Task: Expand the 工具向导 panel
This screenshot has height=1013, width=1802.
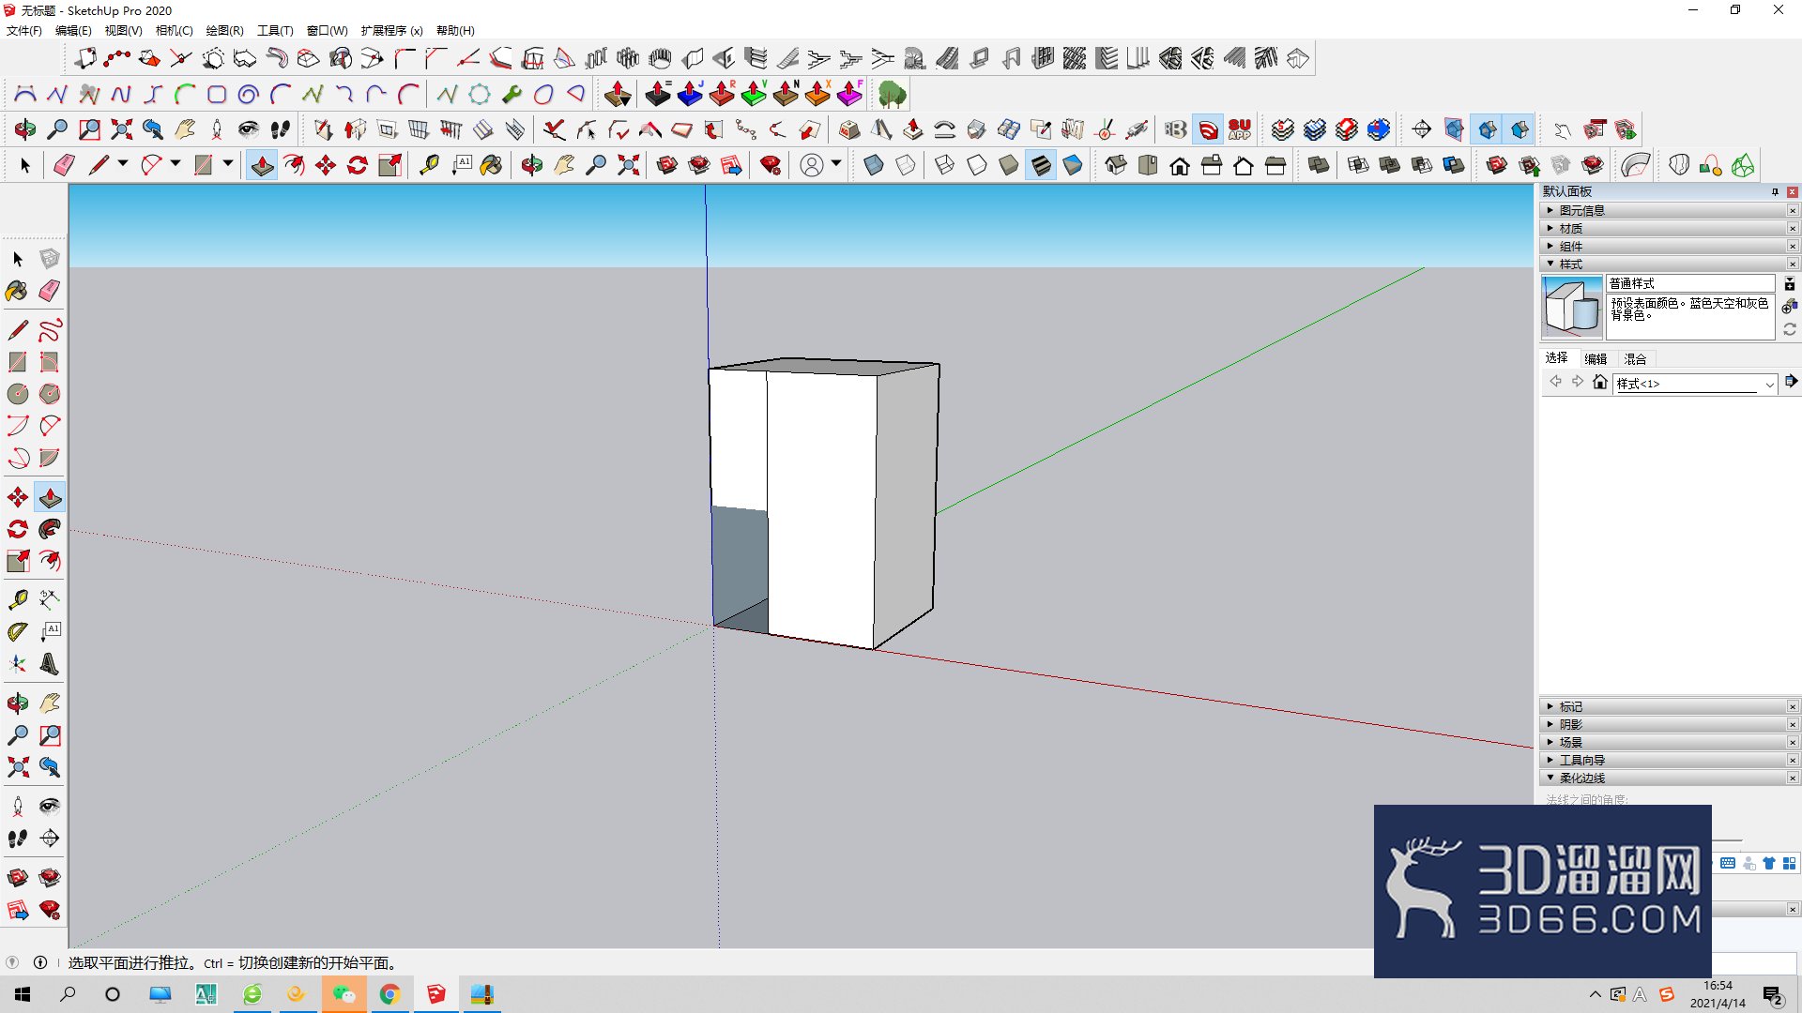Action: coord(1662,760)
